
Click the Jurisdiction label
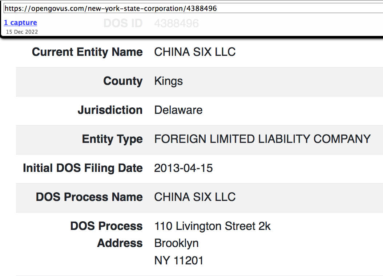click(x=110, y=110)
